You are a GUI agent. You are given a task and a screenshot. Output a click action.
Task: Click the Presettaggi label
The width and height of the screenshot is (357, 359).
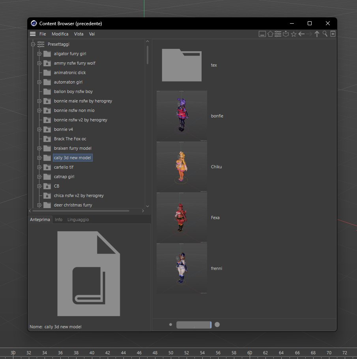58,44
